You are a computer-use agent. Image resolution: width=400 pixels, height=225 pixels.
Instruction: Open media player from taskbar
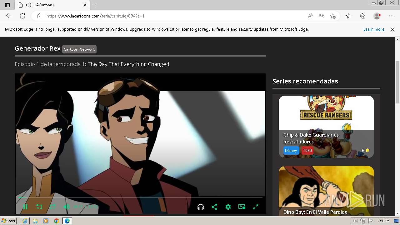[x=46, y=221]
